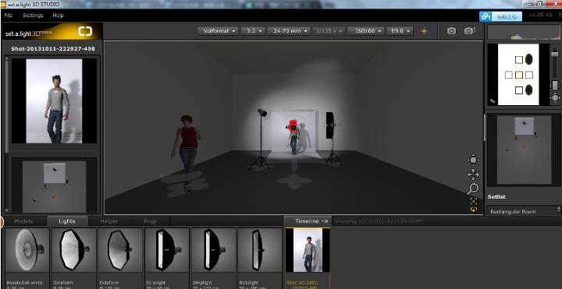Click the fit-to-frame icon above rotate
Viewport: 562px width, 289px height.
(x=474, y=201)
